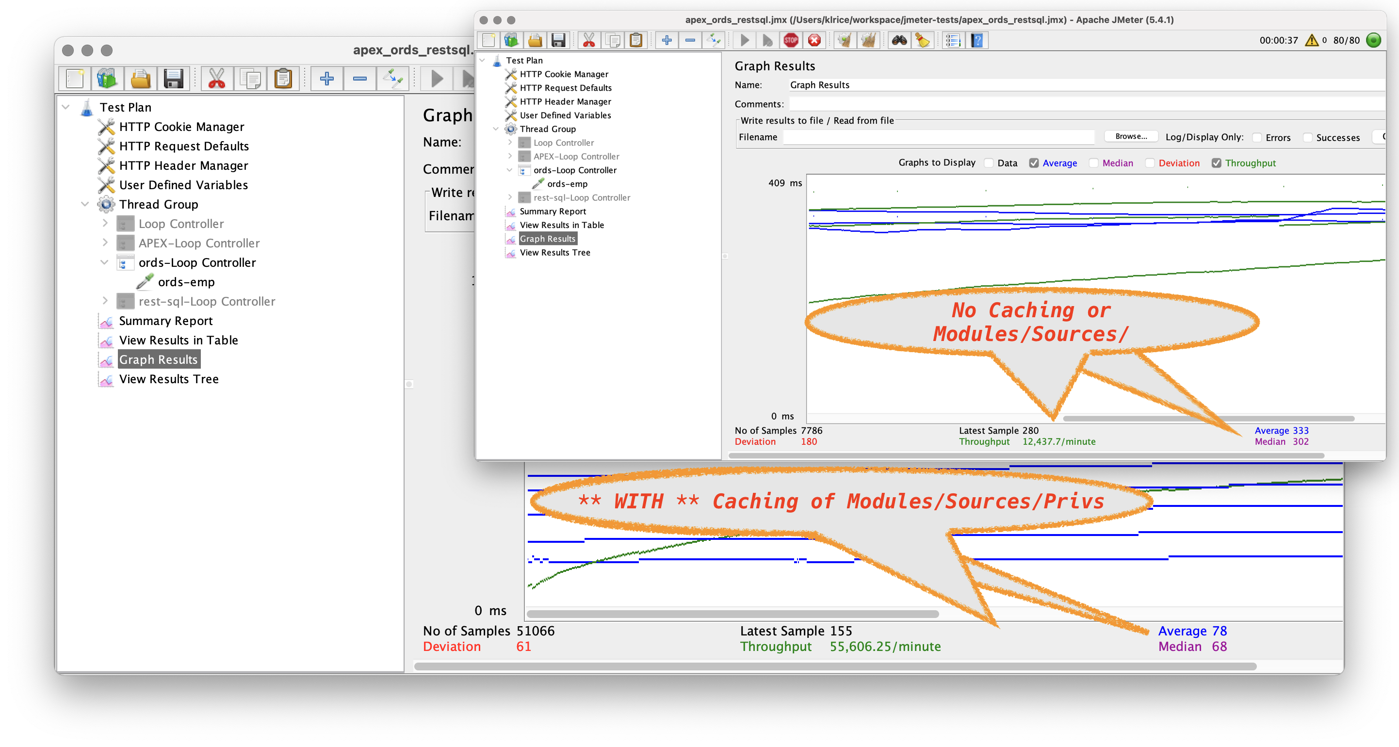1399x747 pixels.
Task: Stop the running test with STOP icon
Action: tap(791, 40)
